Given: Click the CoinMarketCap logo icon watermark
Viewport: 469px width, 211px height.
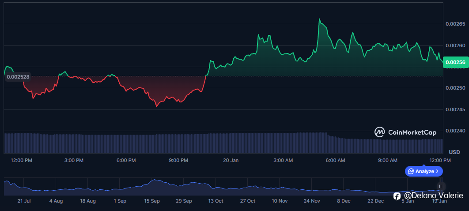Looking at the screenshot, I should [380, 132].
